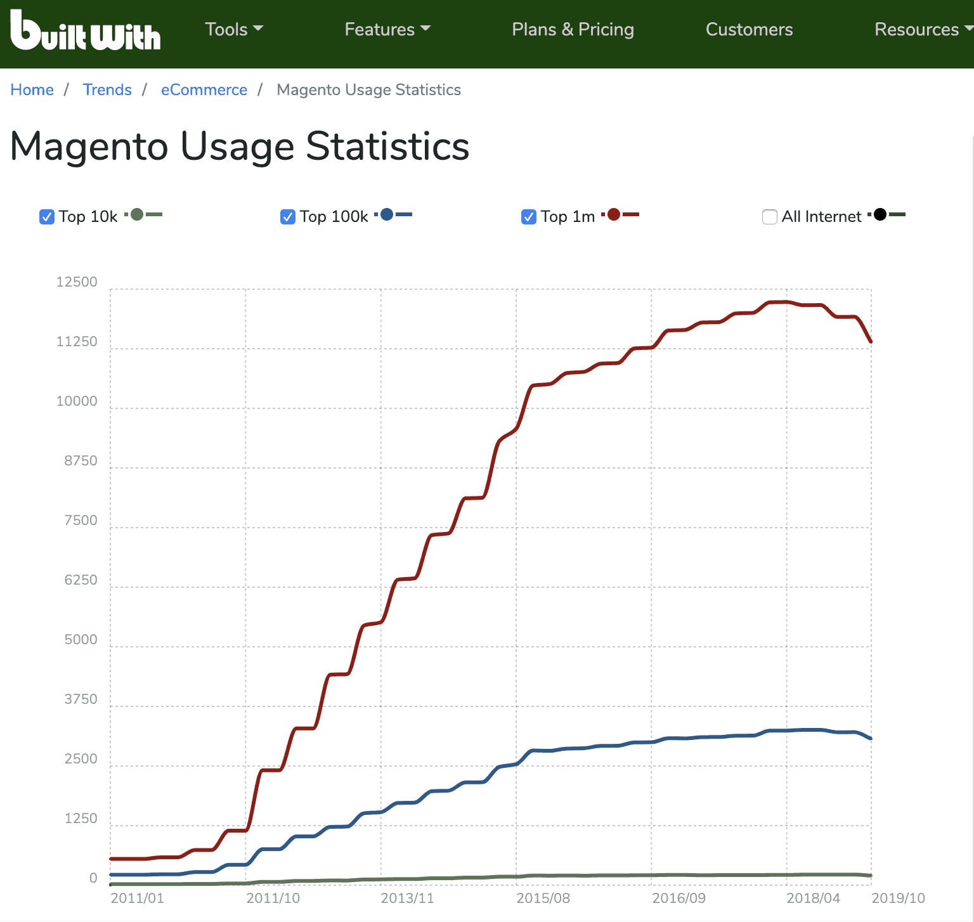This screenshot has height=922, width=974.
Task: Click the blue Top 100k line's end point
Action: (x=871, y=738)
